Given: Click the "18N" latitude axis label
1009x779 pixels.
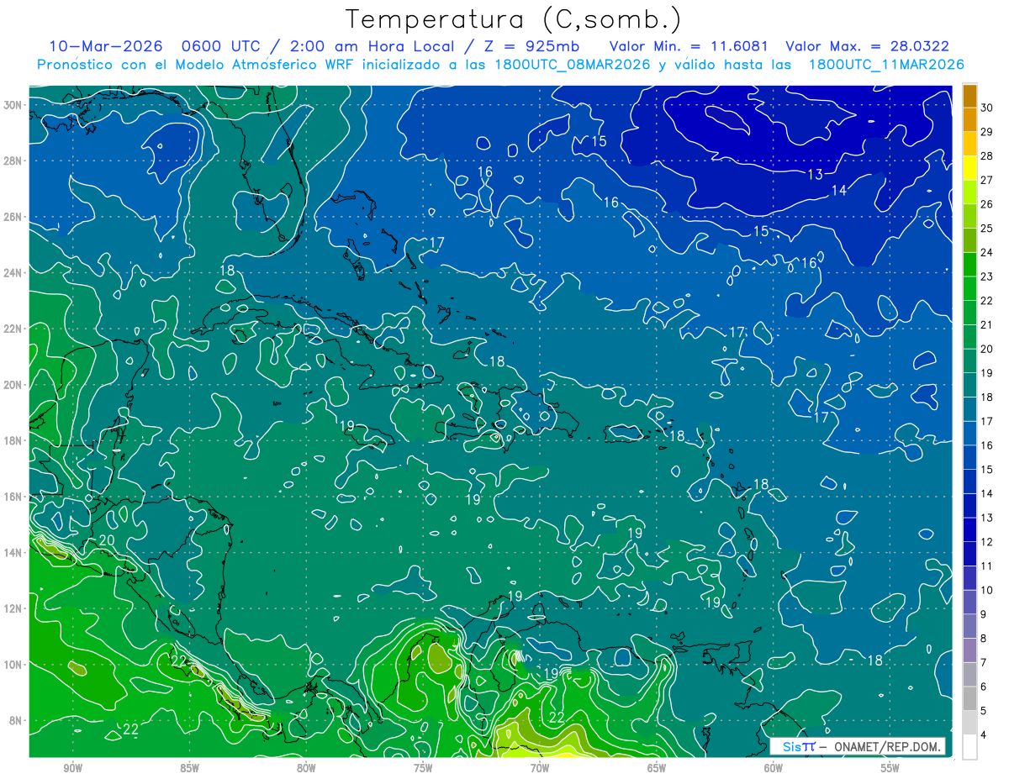Looking at the screenshot, I should click(13, 440).
